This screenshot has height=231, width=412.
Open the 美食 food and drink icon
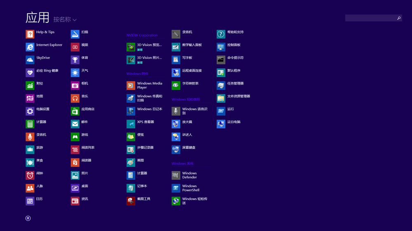pyautogui.click(x=30, y=163)
